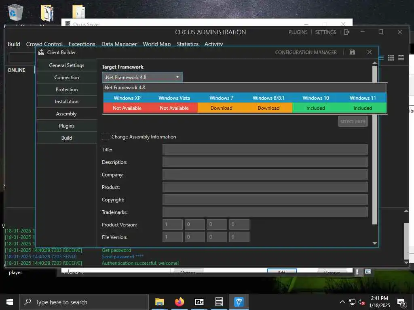Open the Connection tab
Screen dimensions: 414x310
(x=67, y=77)
